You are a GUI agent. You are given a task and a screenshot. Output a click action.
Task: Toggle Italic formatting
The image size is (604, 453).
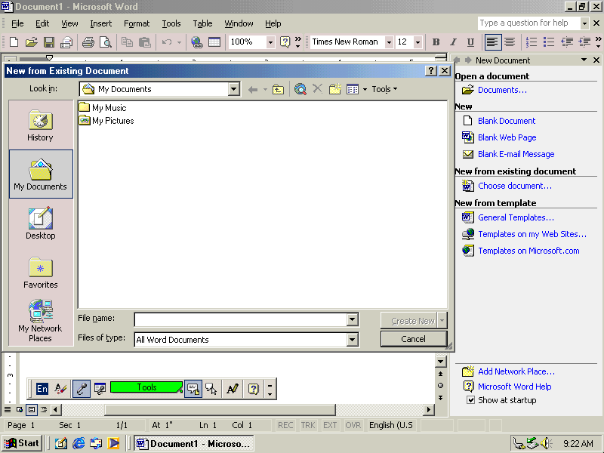click(454, 42)
